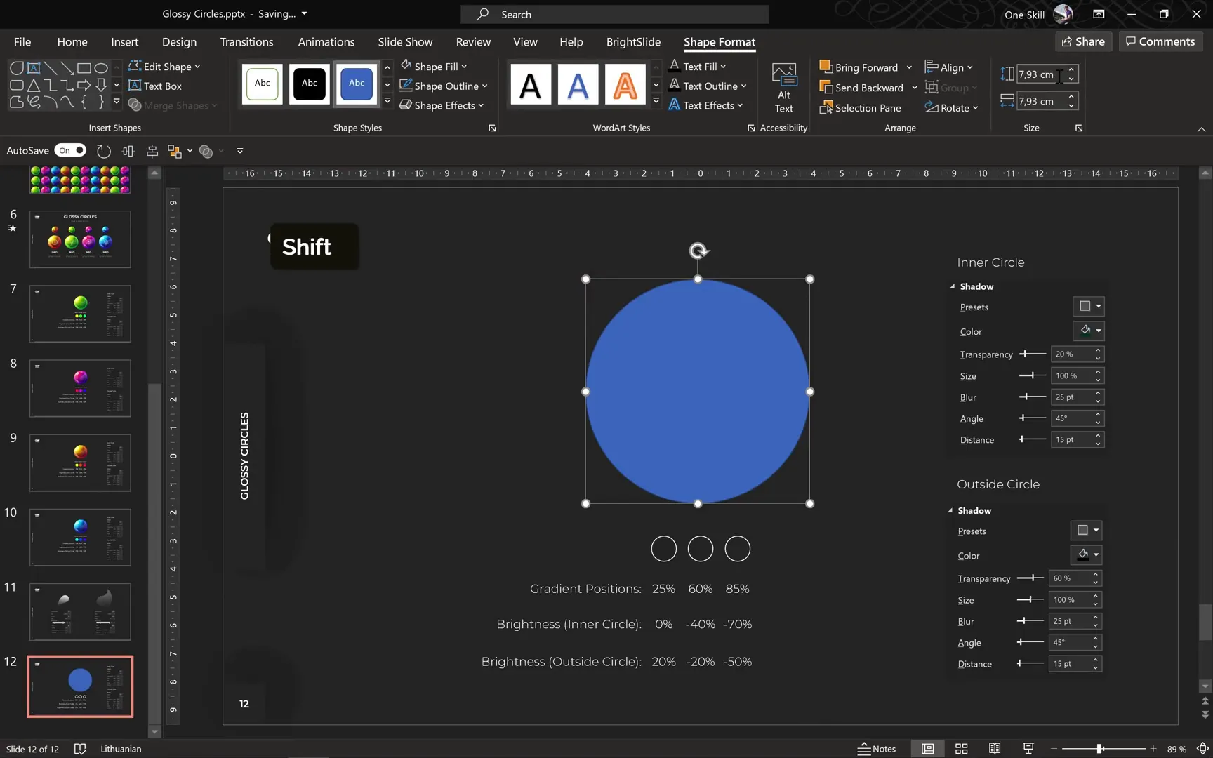Open the Selection Pane
Viewport: 1213px width, 758px height.
(860, 108)
